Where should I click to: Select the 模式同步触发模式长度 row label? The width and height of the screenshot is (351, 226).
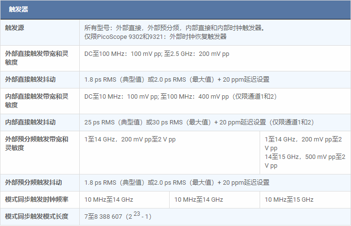point(36,216)
